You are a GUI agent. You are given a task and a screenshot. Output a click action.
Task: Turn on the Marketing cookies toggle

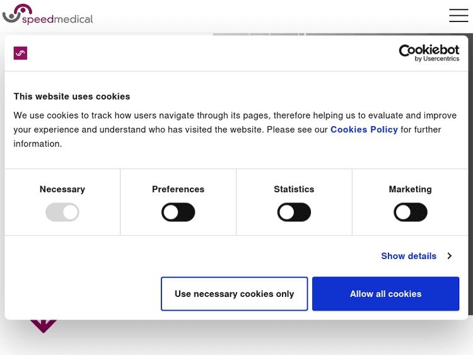[410, 212]
